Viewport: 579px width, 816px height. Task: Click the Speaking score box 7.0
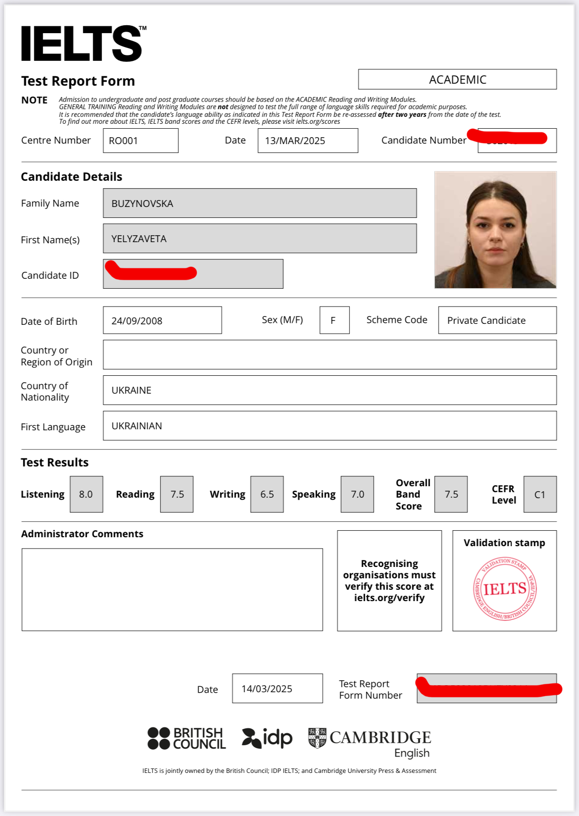357,494
